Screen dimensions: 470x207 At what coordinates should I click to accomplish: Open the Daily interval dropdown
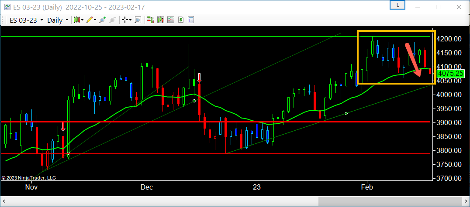click(x=58, y=20)
